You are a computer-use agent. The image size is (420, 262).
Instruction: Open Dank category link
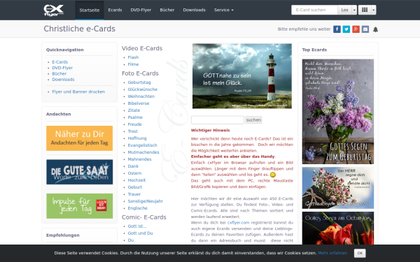coord(133,166)
